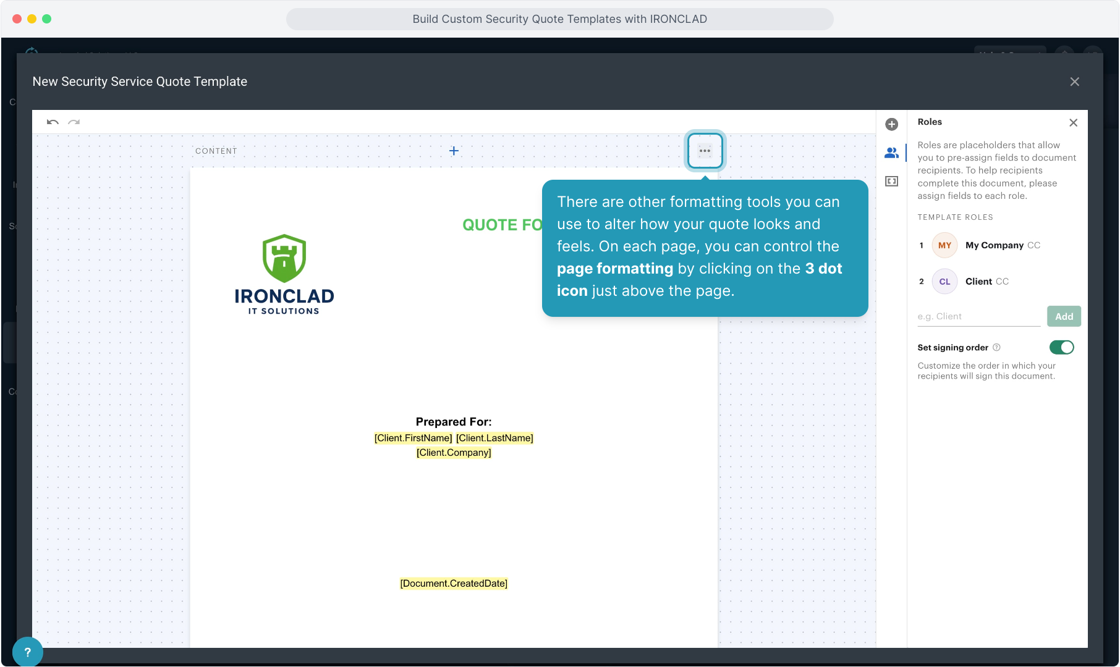Open page formatting three-dot menu

[705, 151]
